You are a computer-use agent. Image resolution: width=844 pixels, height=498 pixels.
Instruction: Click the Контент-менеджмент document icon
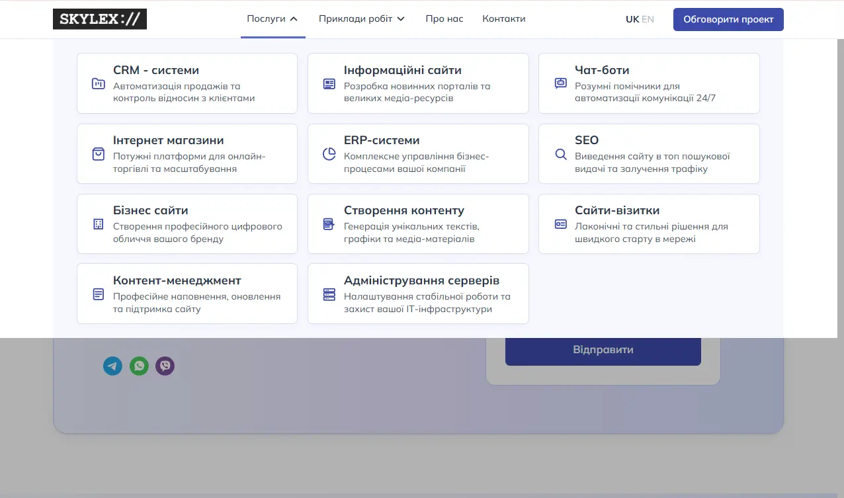[x=98, y=294]
